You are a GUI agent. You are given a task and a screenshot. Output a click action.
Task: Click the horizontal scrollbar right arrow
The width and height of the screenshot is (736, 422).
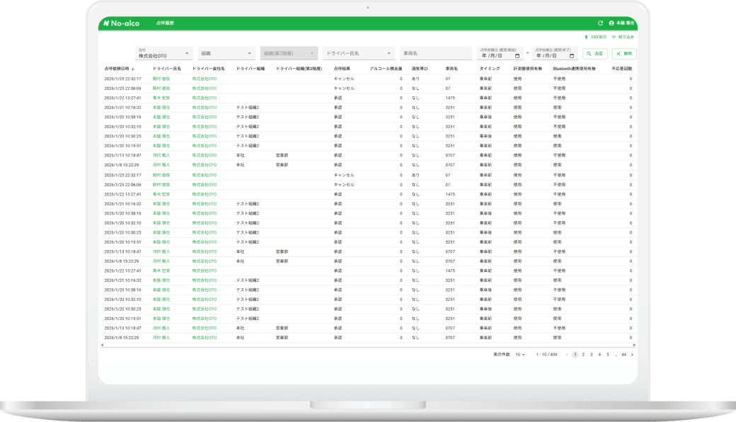coord(634,345)
